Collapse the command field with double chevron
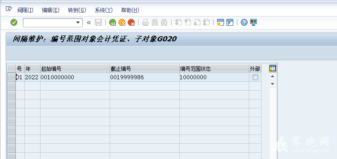The image size is (337, 159). click(89, 22)
